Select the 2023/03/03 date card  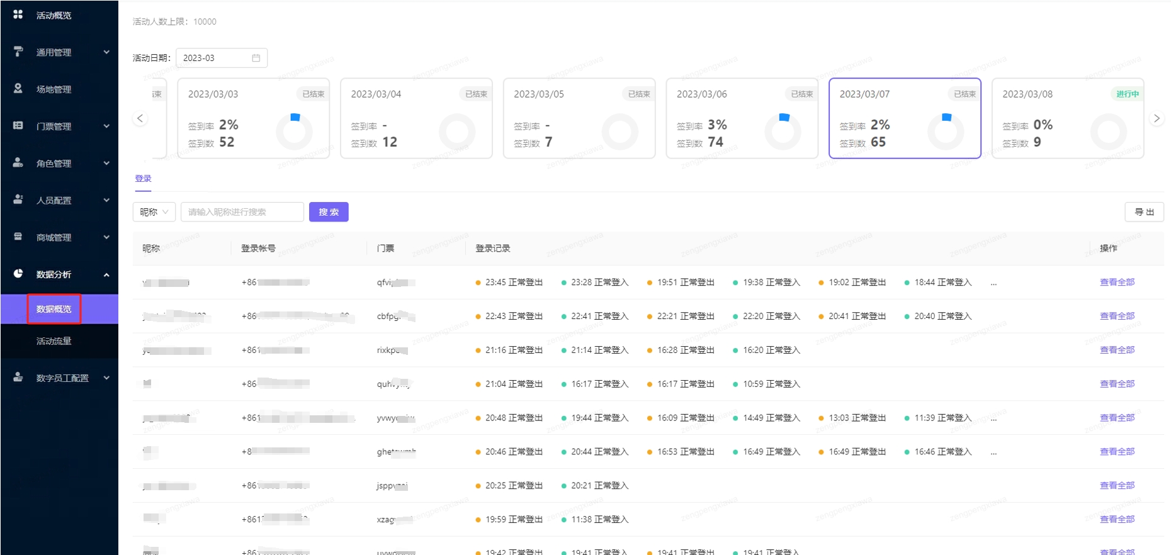[x=253, y=118]
